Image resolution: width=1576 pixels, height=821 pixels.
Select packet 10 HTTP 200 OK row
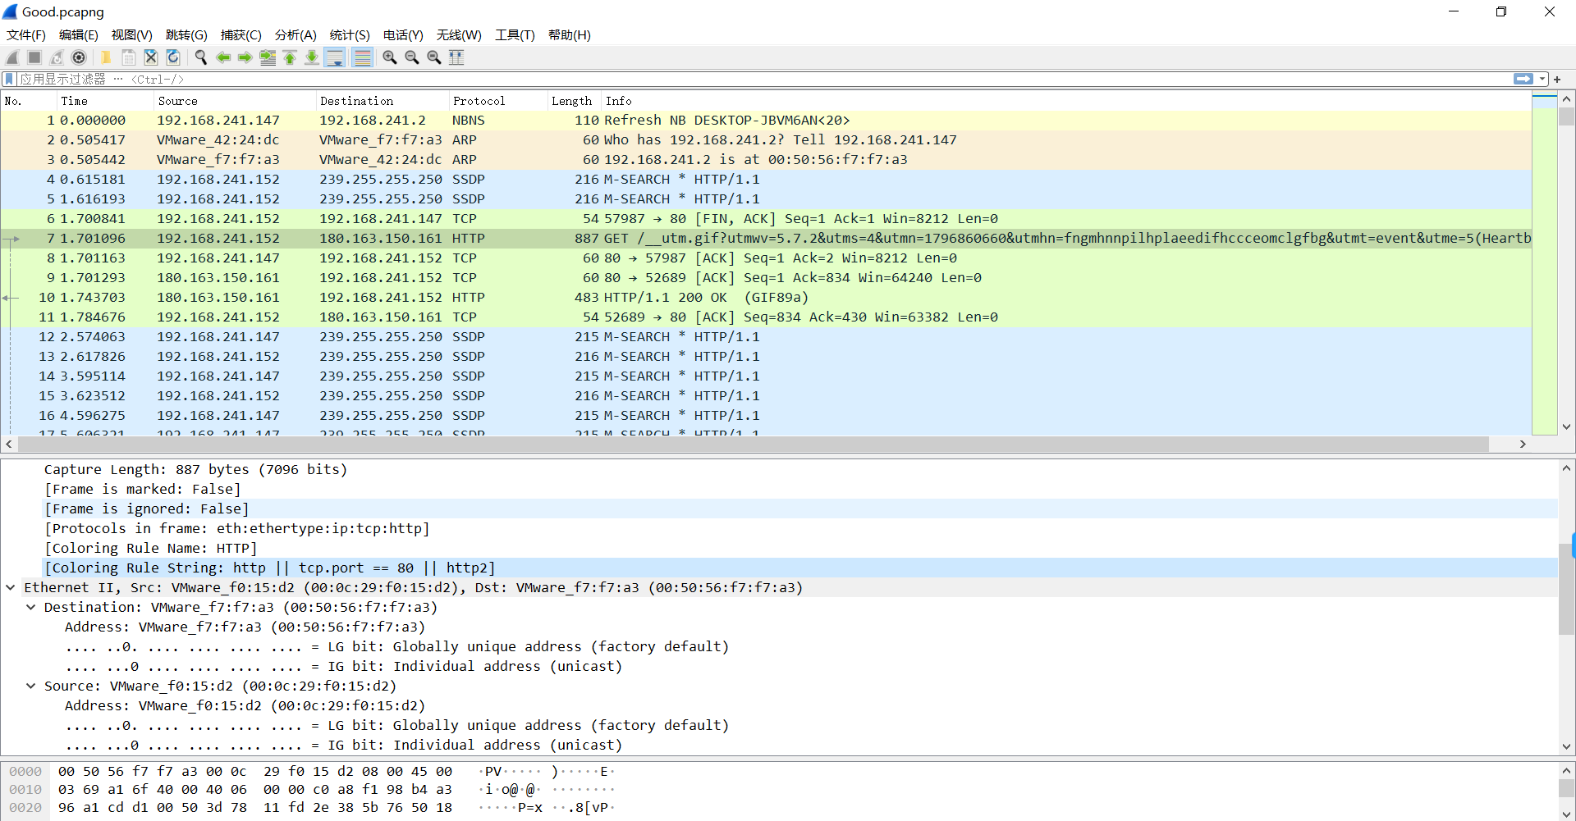[766, 297]
